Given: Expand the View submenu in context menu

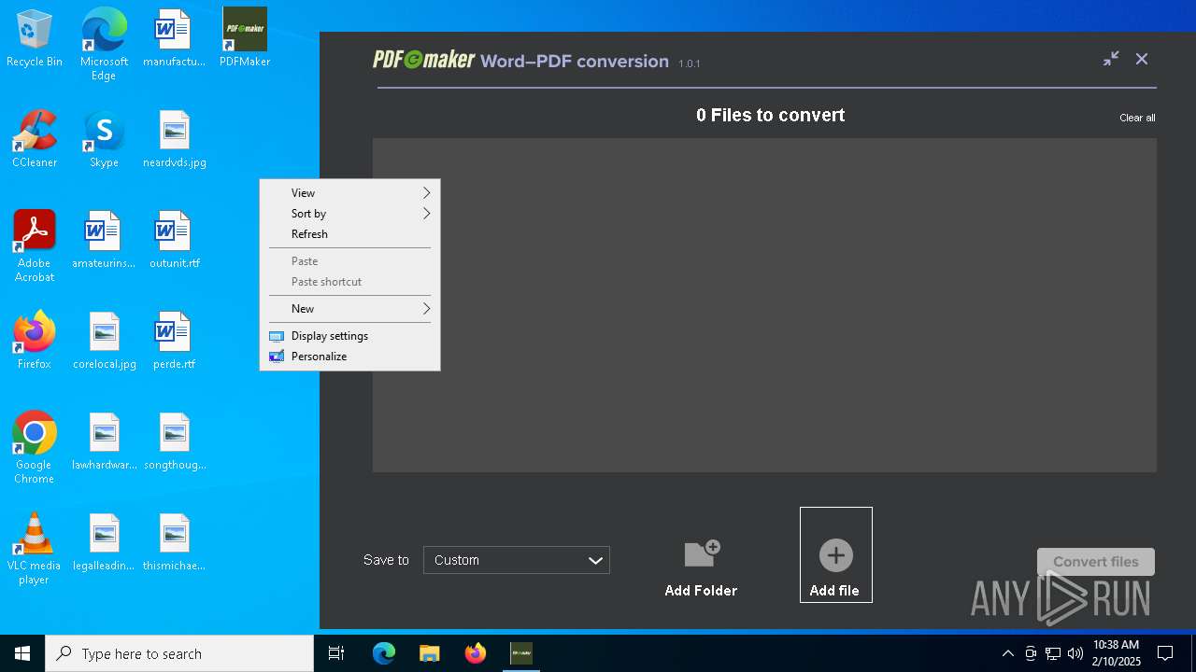Looking at the screenshot, I should (x=349, y=193).
